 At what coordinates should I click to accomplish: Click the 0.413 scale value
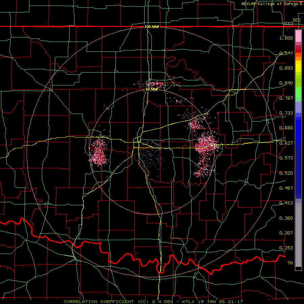(x=286, y=203)
